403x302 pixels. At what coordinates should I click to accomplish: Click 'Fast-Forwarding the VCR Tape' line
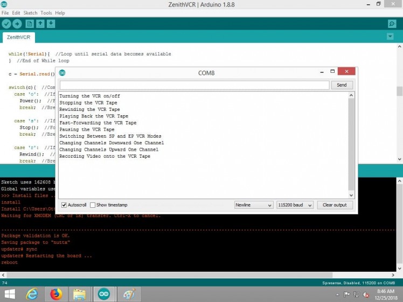pyautogui.click(x=98, y=123)
